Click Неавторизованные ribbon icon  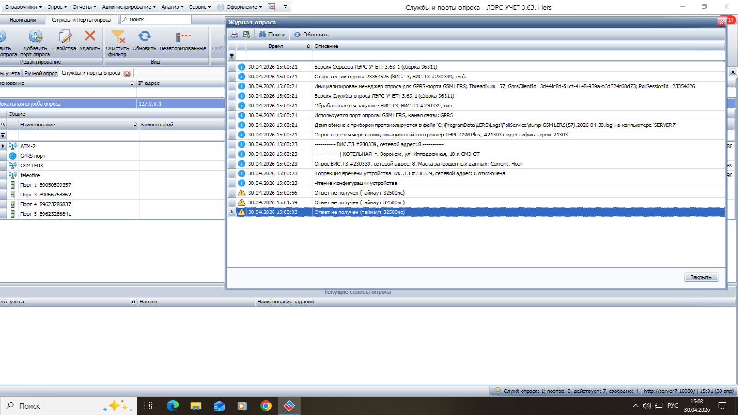[183, 40]
